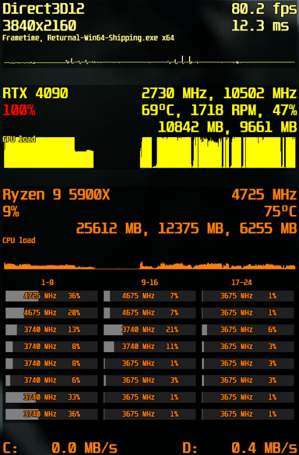Click the 12.3 ms frametime value
This screenshot has width=299, height=455.
click(x=260, y=26)
